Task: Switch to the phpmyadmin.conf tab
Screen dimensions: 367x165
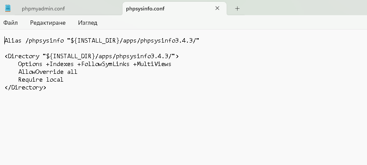Action: (x=43, y=9)
